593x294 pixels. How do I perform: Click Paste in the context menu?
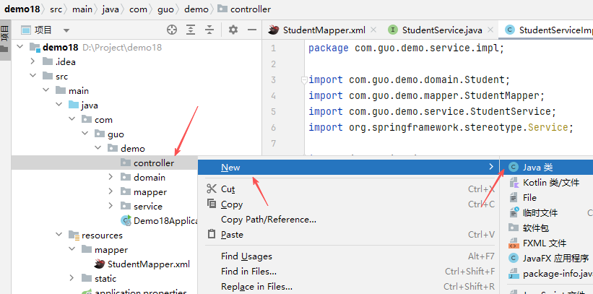[231, 235]
